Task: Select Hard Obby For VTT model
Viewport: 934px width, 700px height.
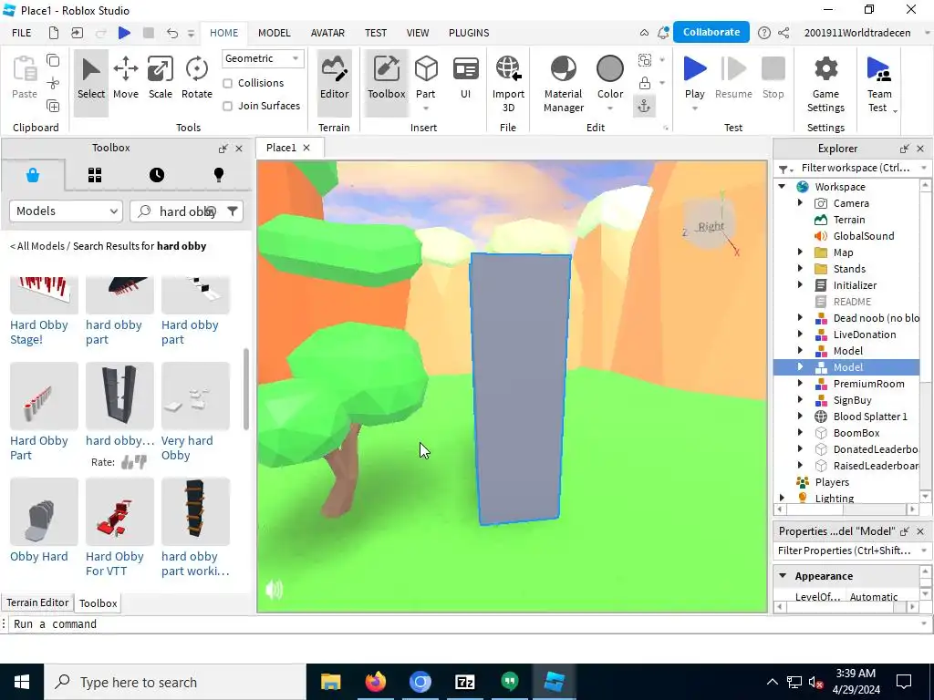Action: pos(119,528)
